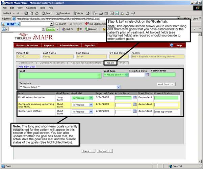Image resolution: width=203 pixels, height=169 pixels.
Task: Click the browser Back button
Action: click(x=8, y=13)
